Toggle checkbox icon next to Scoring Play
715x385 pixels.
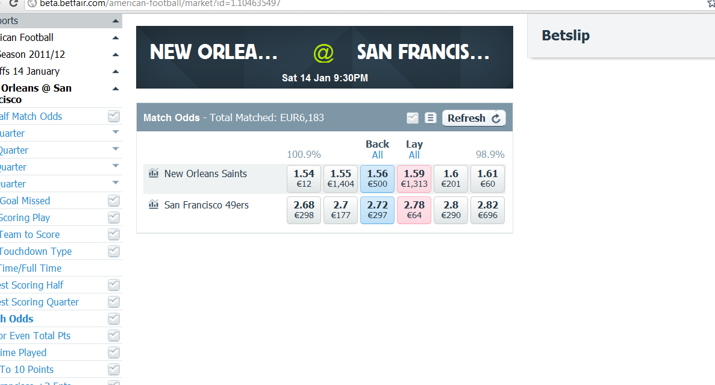click(114, 218)
